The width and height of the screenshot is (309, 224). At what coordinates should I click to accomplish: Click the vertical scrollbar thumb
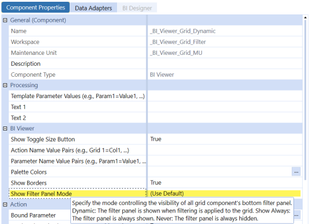tap(306, 100)
